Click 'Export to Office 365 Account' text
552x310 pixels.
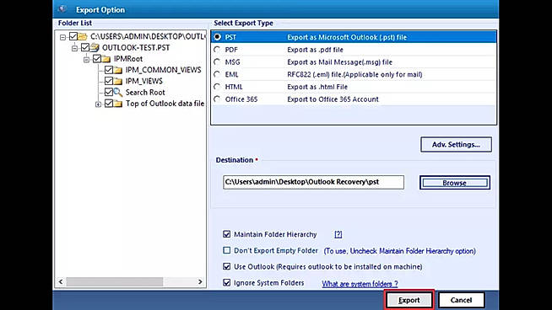click(x=333, y=99)
